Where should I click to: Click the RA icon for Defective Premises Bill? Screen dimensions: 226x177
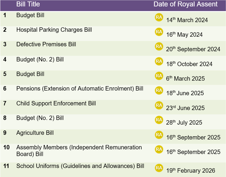[x=159, y=46]
